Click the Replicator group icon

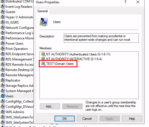click(x=3, y=80)
